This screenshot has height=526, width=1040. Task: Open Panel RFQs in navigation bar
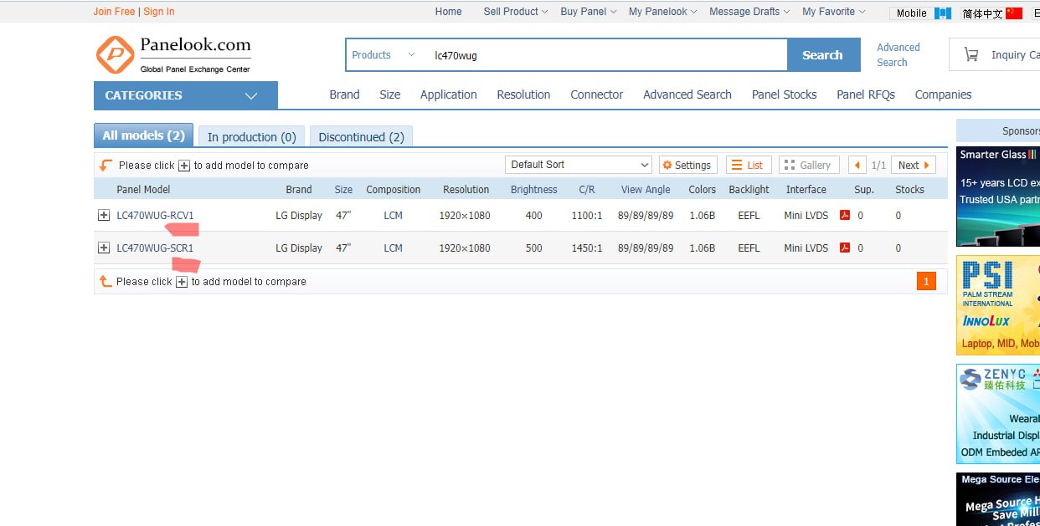[866, 94]
